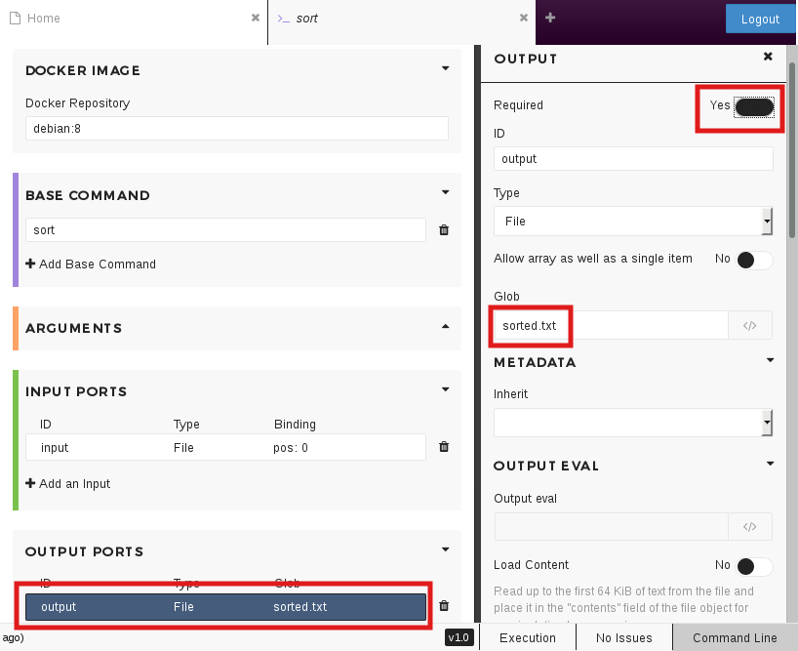Screen dimensions: 798x651
Task: Close the sort tab
Action: 524,18
